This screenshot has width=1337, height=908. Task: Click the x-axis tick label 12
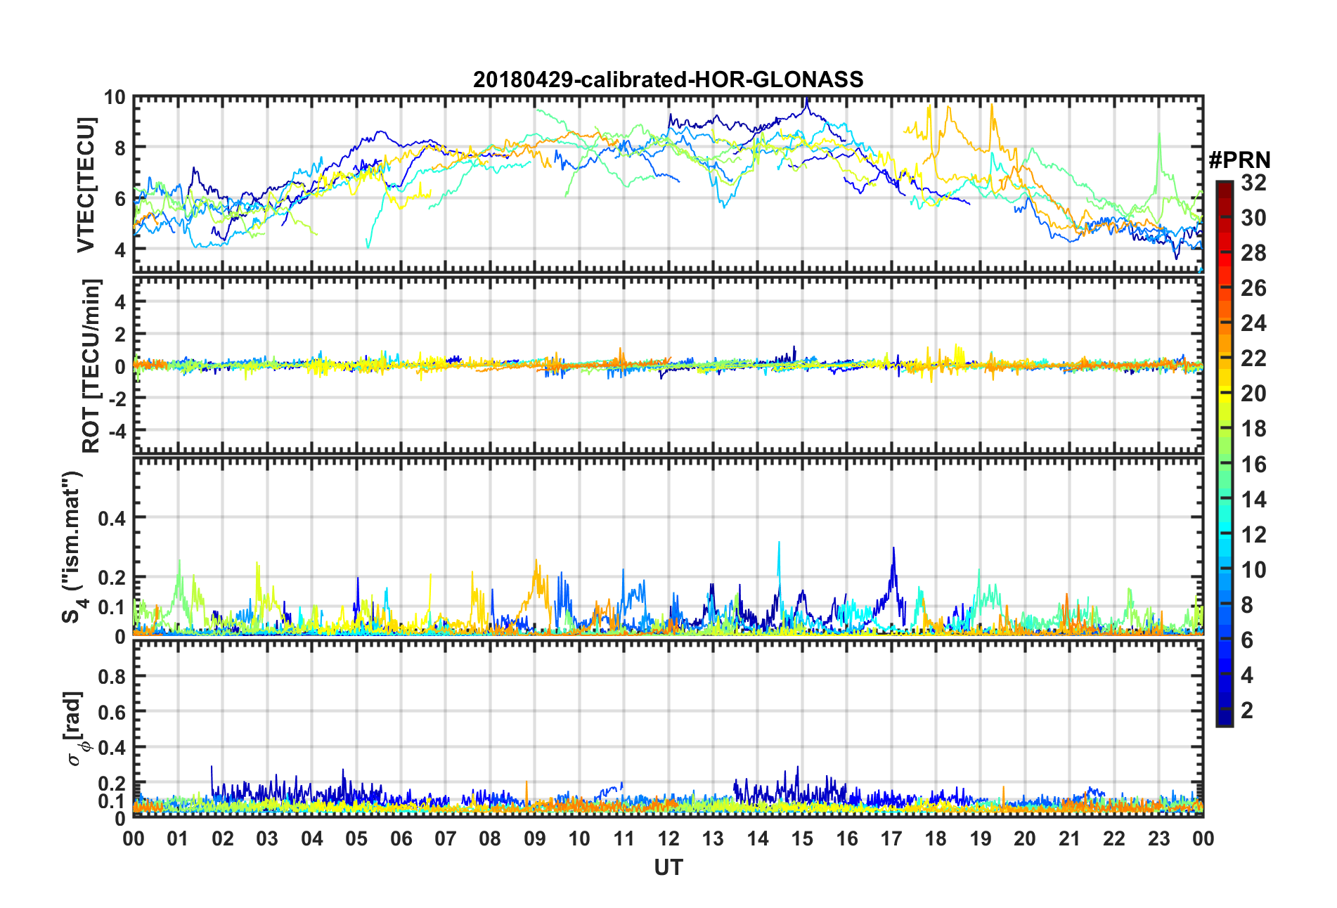click(668, 838)
